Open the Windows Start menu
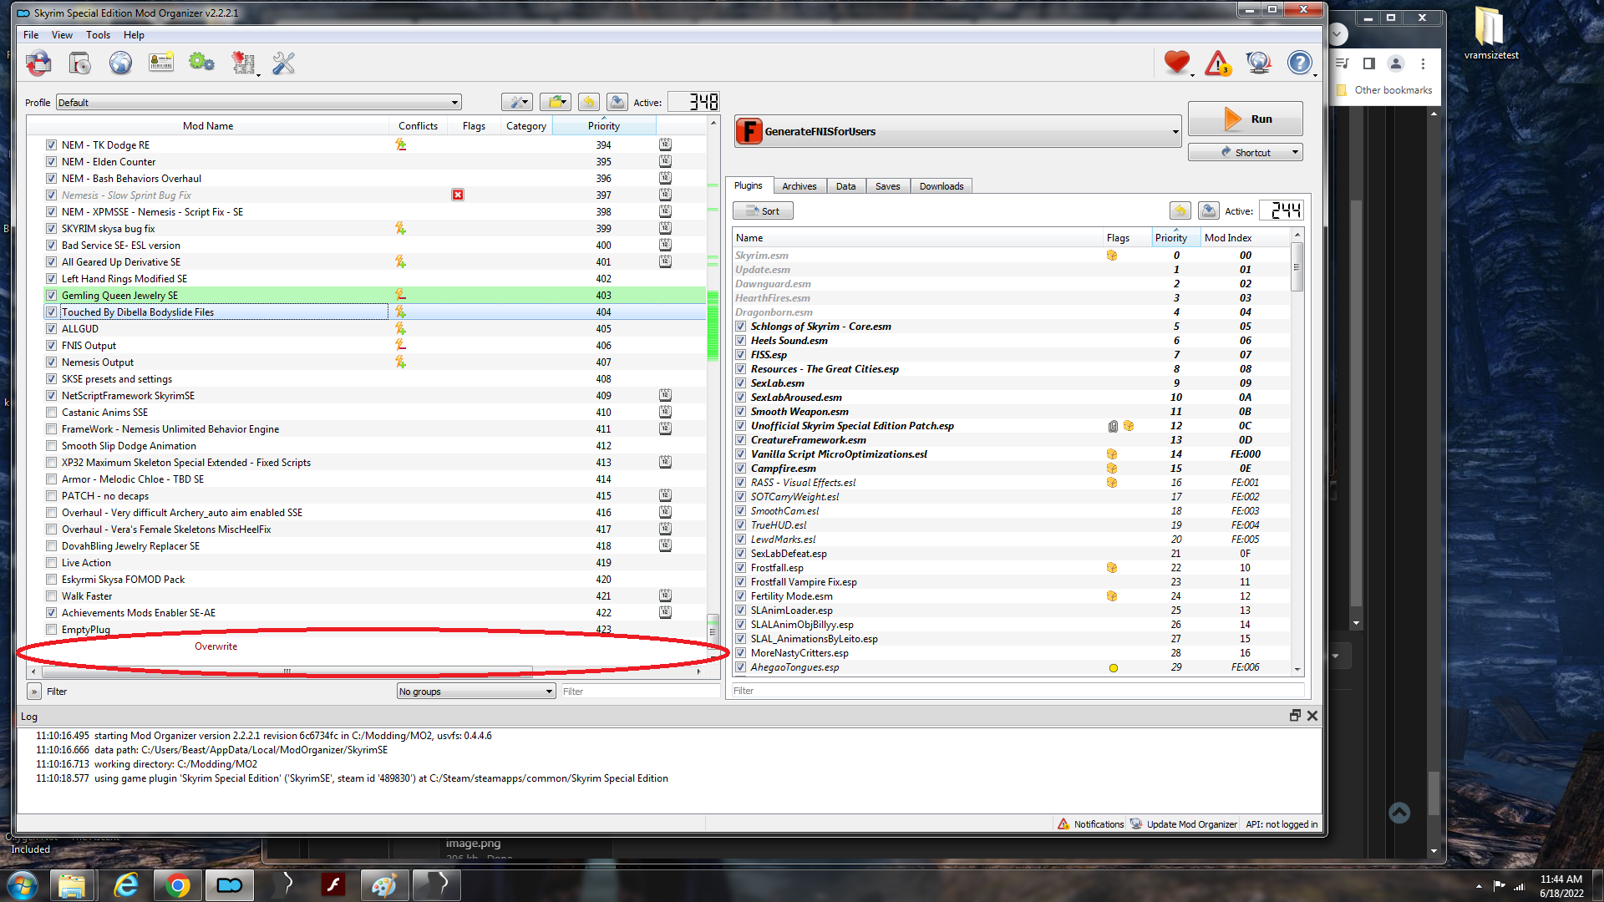Viewport: 1604px width, 902px height. click(x=23, y=884)
